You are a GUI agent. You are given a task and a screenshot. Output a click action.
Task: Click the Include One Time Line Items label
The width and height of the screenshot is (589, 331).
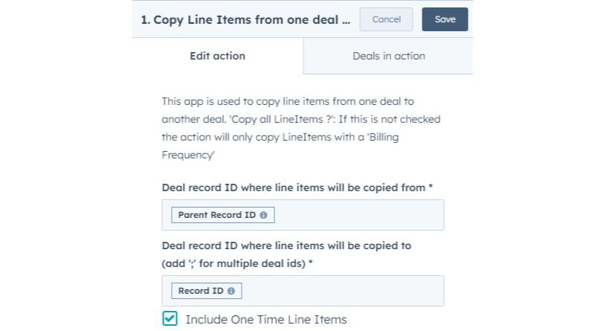[x=265, y=319]
